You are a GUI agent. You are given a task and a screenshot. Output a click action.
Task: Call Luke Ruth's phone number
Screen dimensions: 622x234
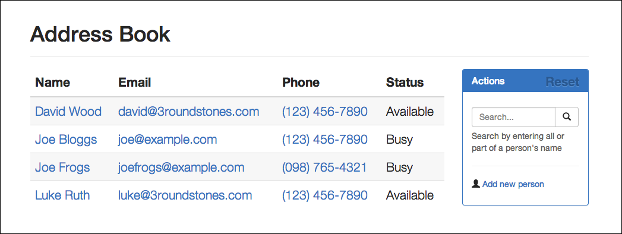pos(324,195)
